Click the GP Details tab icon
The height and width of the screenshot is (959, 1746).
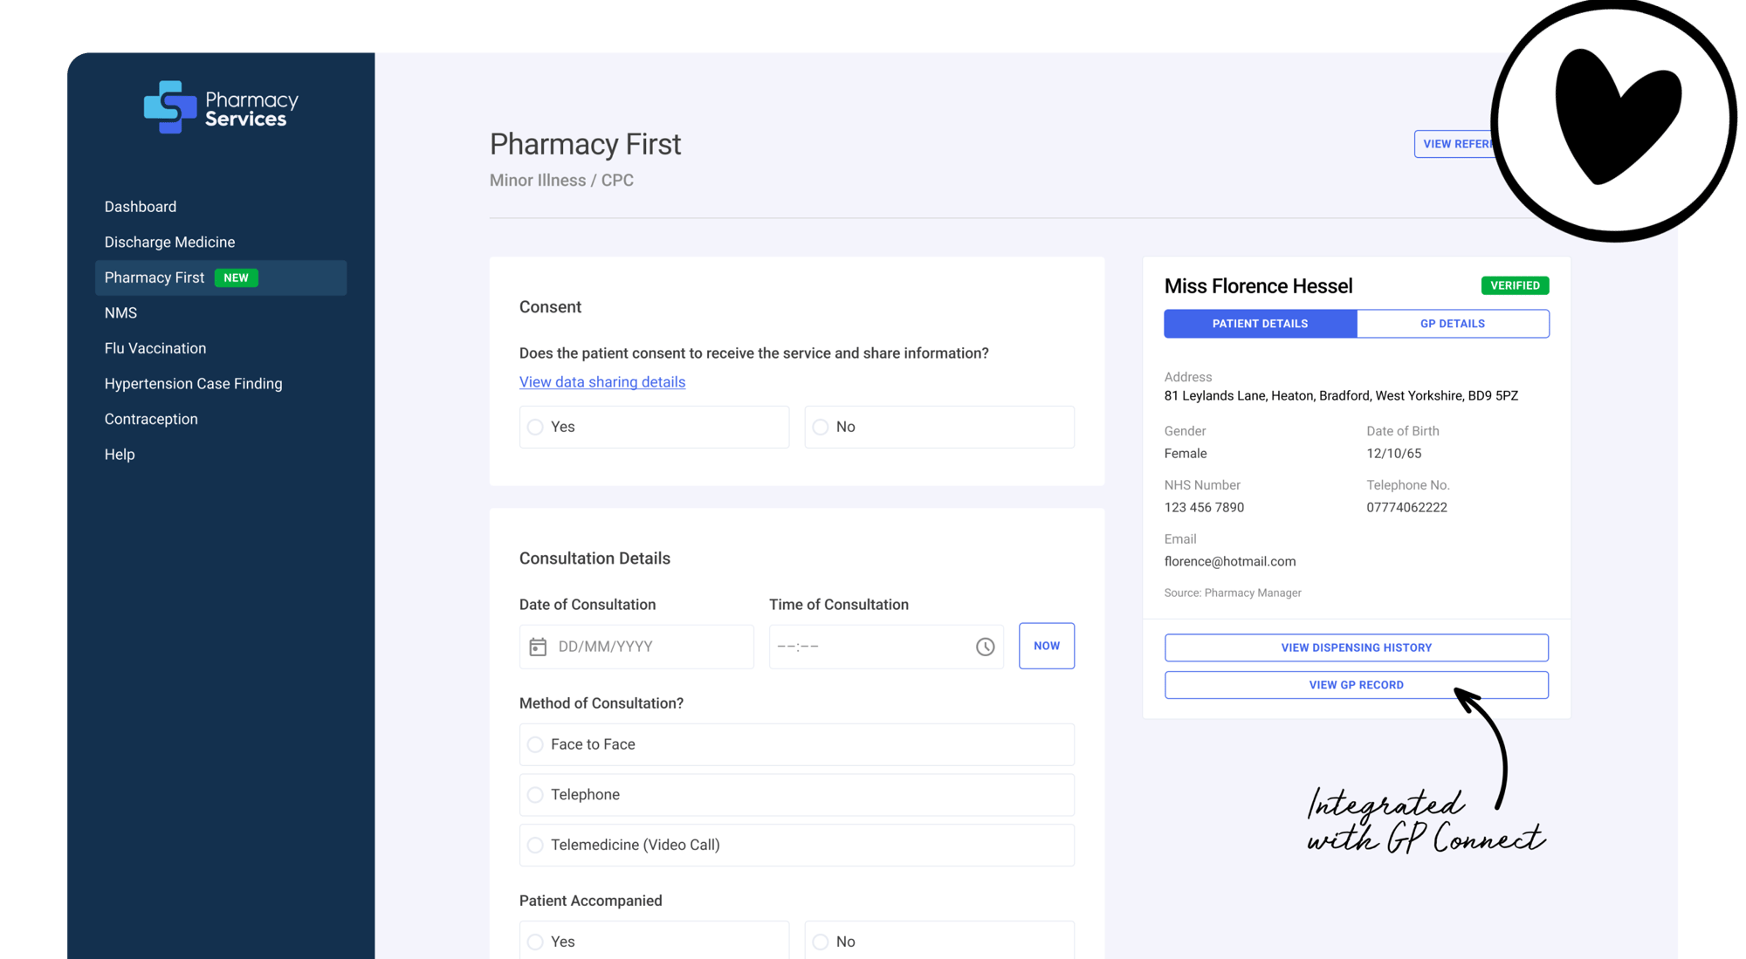click(x=1451, y=322)
